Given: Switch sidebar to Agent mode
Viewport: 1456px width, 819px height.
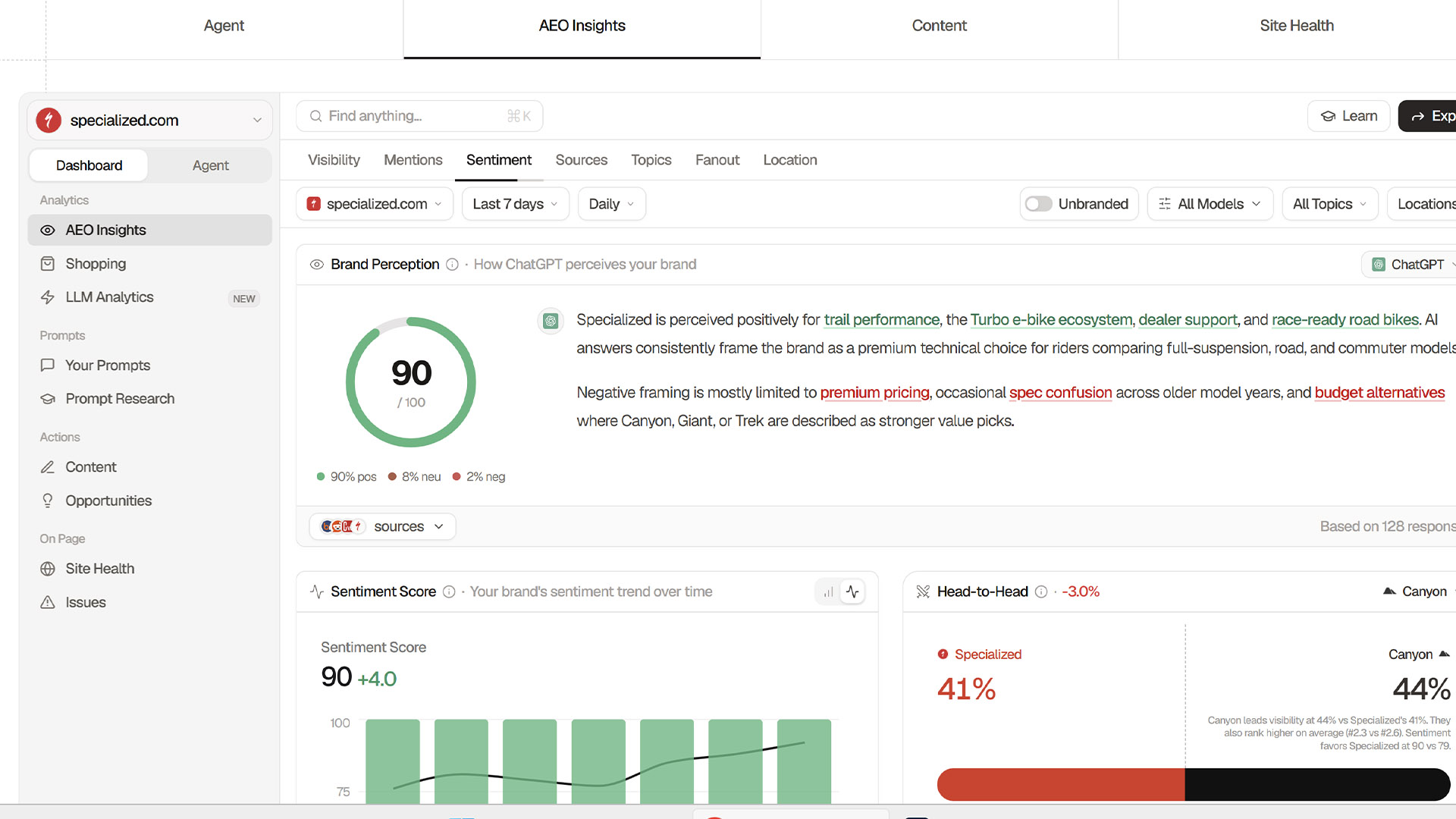Looking at the screenshot, I should pyautogui.click(x=210, y=165).
